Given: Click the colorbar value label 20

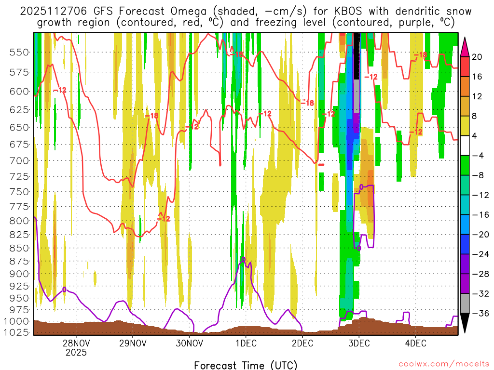Looking at the screenshot, I should point(477,57).
